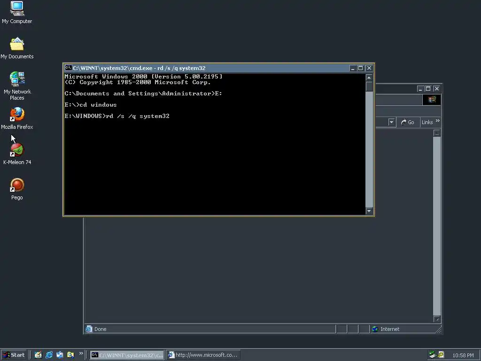Close the cmd.exe window

(x=369, y=68)
